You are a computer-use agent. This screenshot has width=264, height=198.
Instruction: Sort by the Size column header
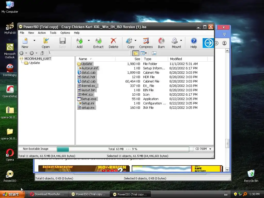pyautogui.click(x=128, y=59)
